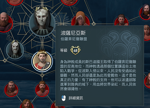Screen dimensions: 150x108
Task: Select the red-bearded man portrait below the king
Action: pos(42,89)
